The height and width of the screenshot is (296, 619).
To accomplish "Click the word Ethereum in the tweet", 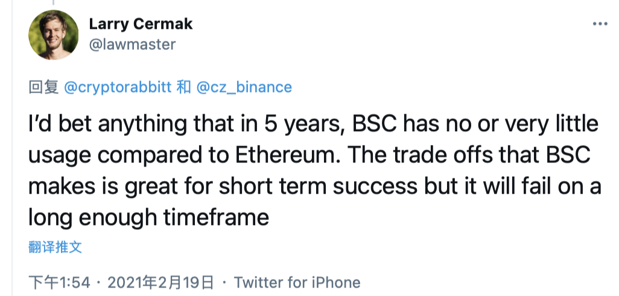I will [x=285, y=155].
